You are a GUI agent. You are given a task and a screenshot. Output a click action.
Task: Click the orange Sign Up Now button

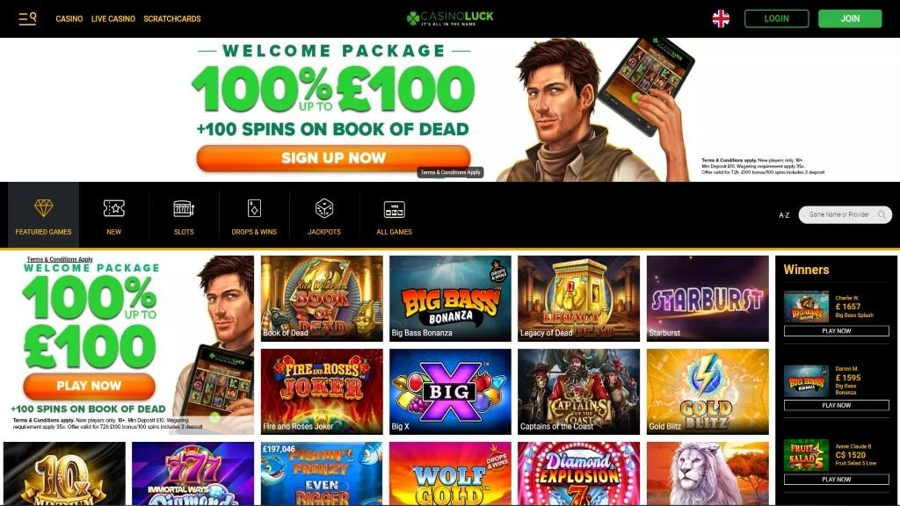point(333,158)
